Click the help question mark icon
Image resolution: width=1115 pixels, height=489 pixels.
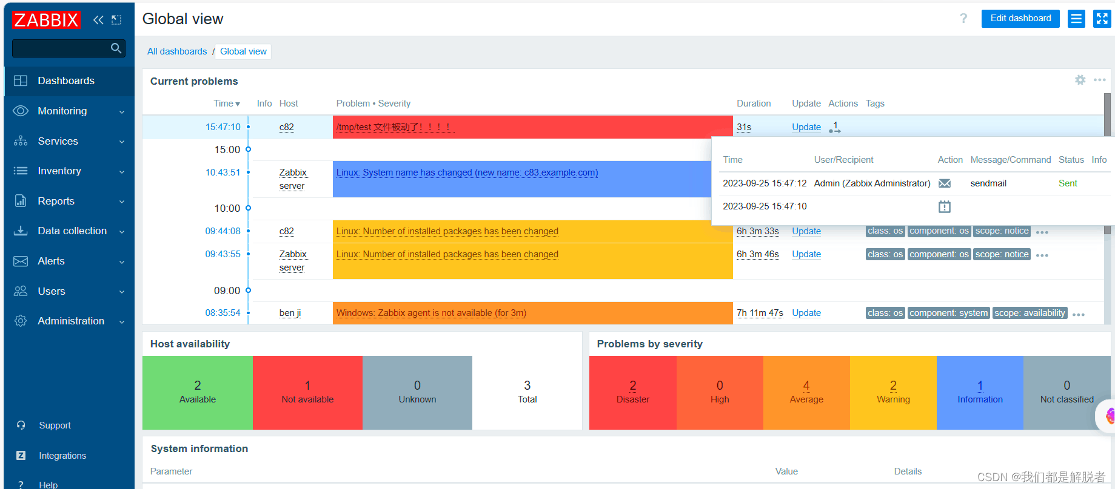[x=963, y=18]
